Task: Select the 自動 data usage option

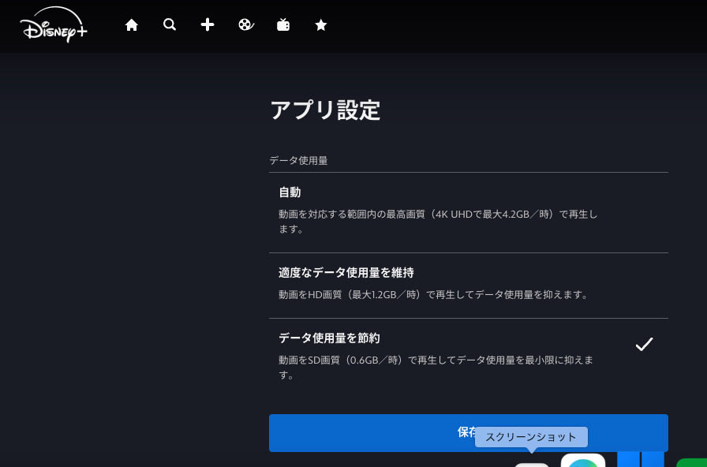Action: [468, 209]
